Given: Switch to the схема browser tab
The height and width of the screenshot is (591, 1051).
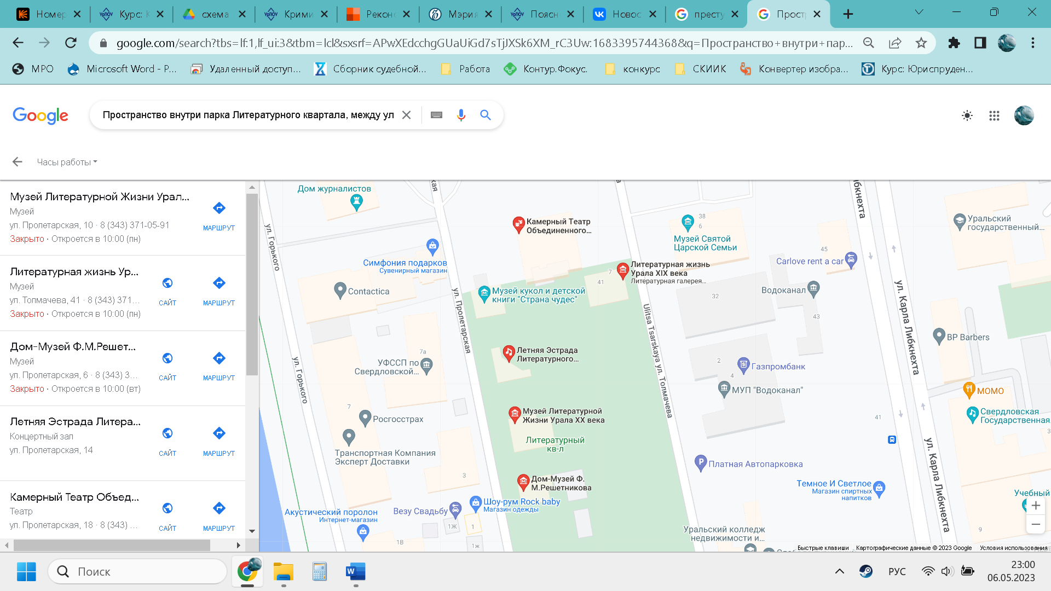Looking at the screenshot, I should point(214,14).
